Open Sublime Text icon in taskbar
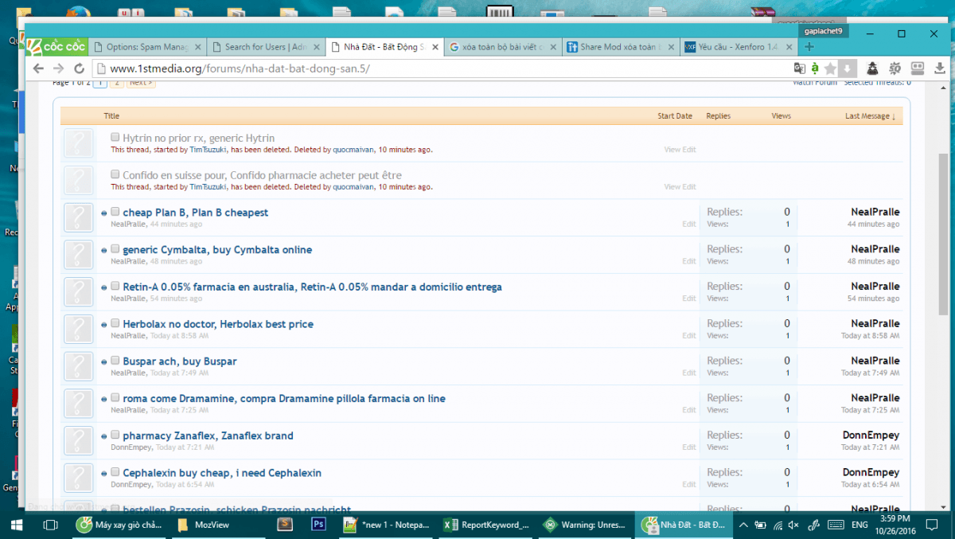Image resolution: width=955 pixels, height=539 pixels. pos(285,525)
